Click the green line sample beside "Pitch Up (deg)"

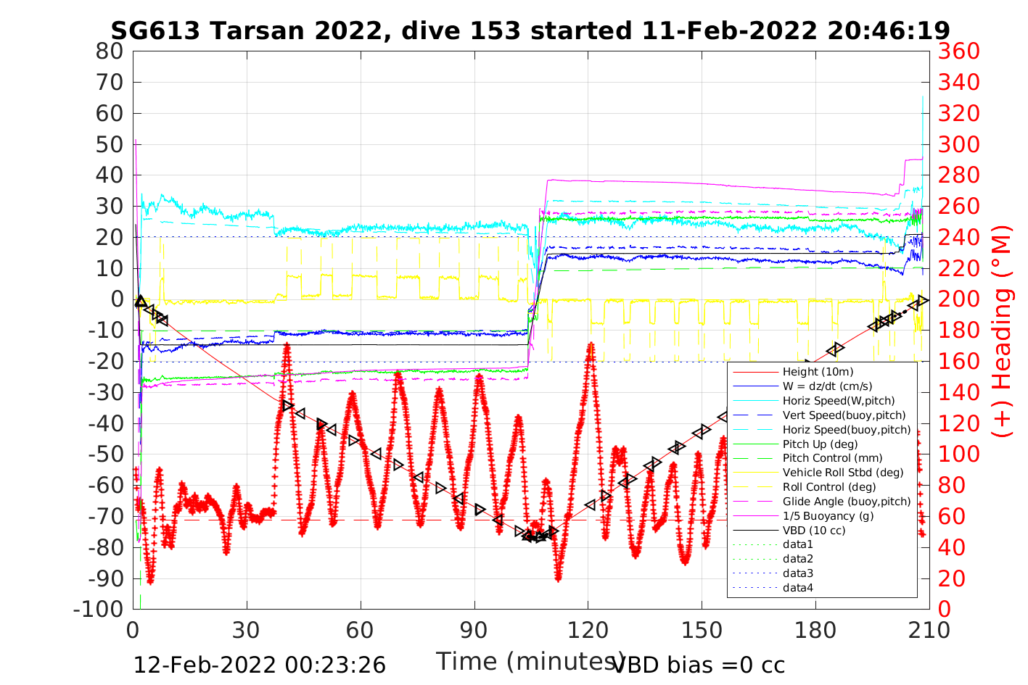[754, 444]
